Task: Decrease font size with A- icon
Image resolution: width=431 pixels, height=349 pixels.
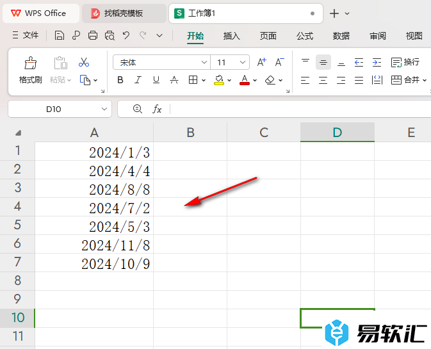Action: [280, 62]
